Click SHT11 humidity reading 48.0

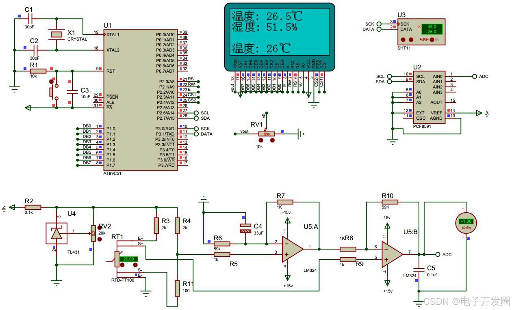pyautogui.click(x=432, y=26)
